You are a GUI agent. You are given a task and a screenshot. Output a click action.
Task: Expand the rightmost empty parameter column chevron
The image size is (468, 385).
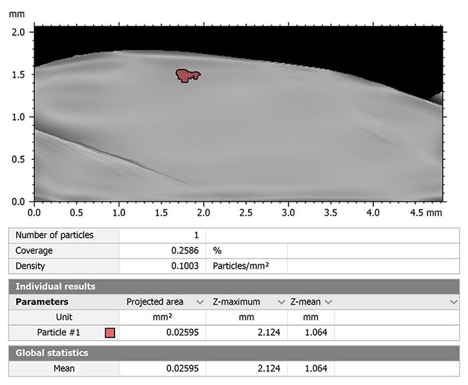(453, 302)
